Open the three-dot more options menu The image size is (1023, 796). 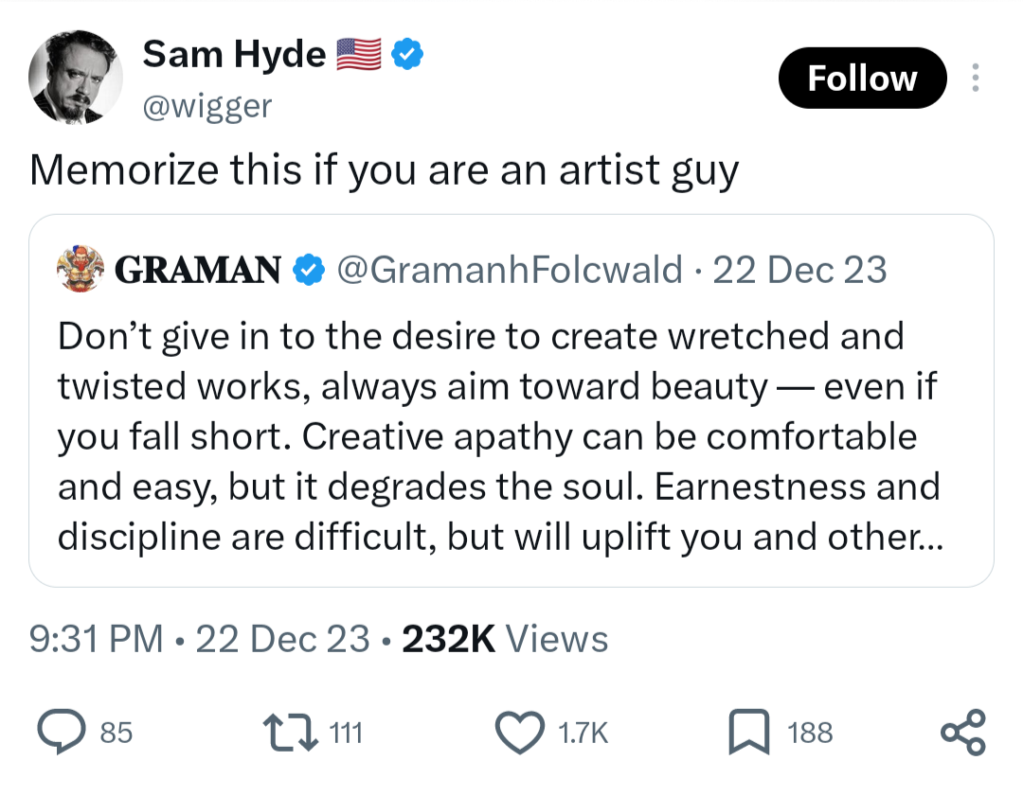click(976, 78)
